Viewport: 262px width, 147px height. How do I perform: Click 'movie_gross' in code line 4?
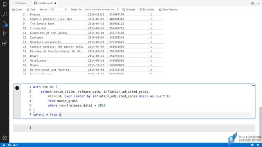pos(67,101)
